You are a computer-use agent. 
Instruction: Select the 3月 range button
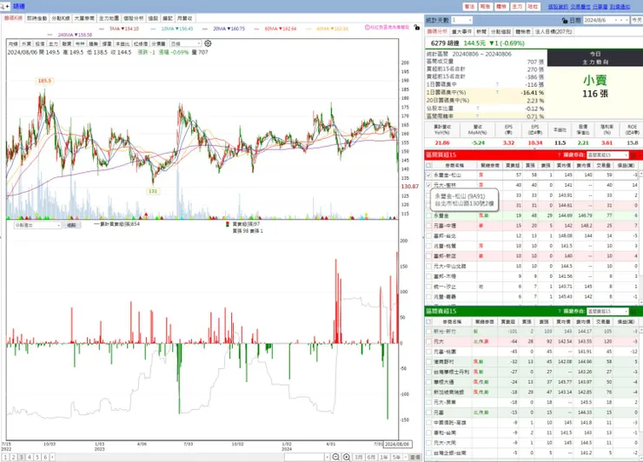point(359,457)
